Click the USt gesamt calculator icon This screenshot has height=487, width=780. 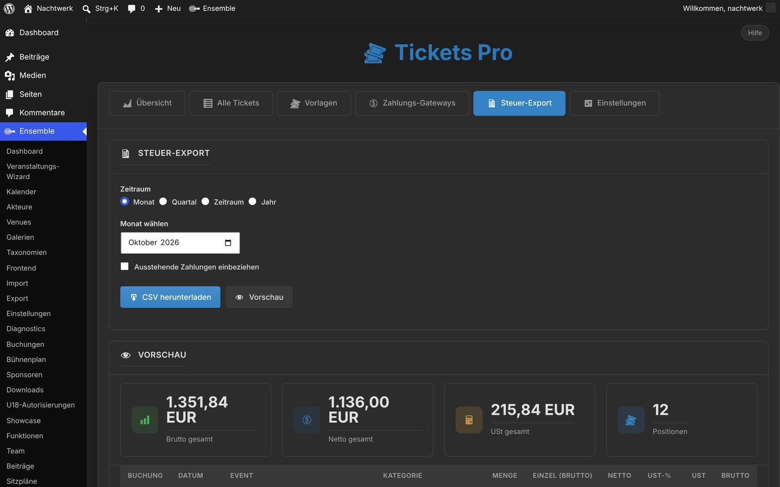point(469,420)
